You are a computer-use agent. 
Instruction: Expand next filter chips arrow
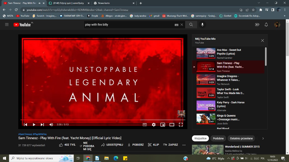coord(263,138)
